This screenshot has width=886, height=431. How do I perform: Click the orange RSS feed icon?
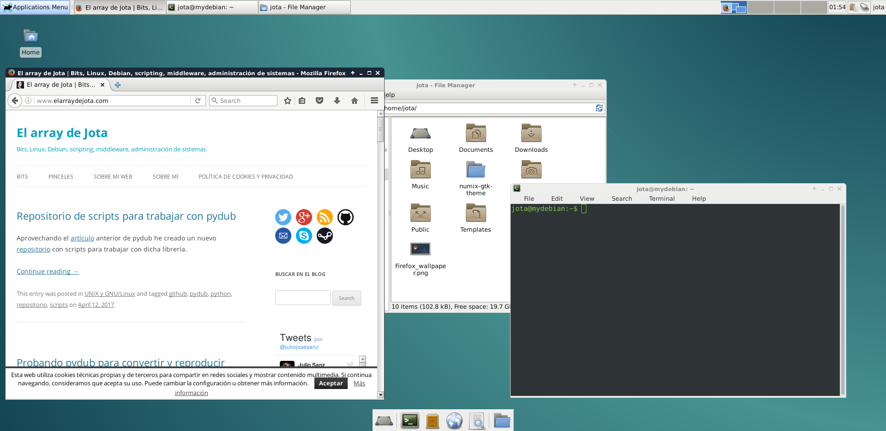[325, 217]
